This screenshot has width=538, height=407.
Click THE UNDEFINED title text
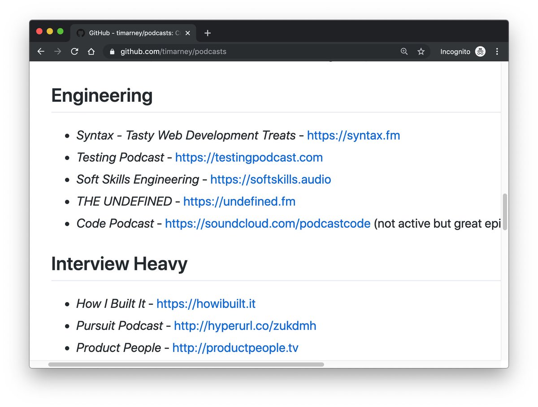[x=124, y=201]
